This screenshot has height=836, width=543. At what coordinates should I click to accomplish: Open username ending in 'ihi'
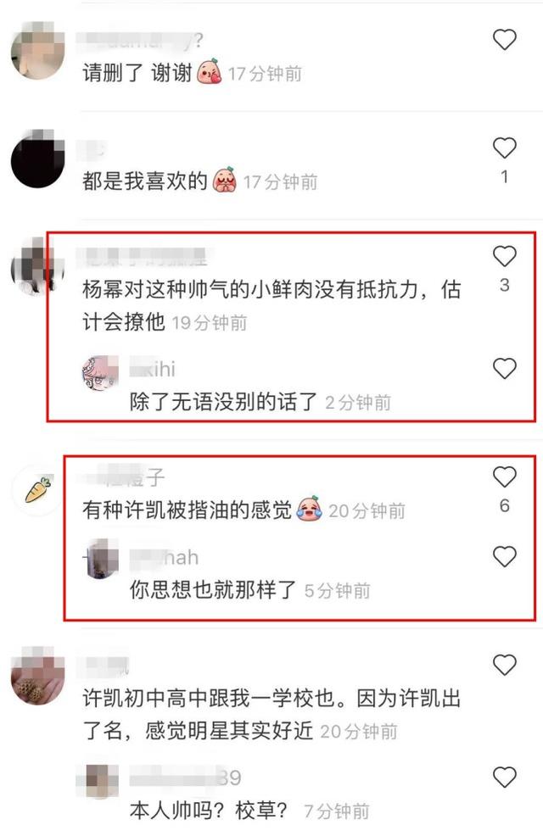tap(153, 369)
